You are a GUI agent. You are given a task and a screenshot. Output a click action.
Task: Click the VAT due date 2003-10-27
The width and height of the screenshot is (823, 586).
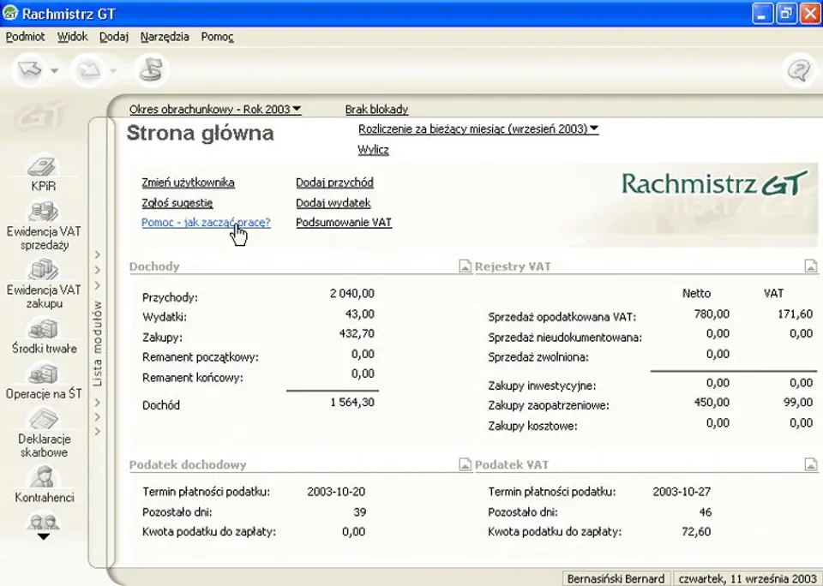[x=682, y=492]
